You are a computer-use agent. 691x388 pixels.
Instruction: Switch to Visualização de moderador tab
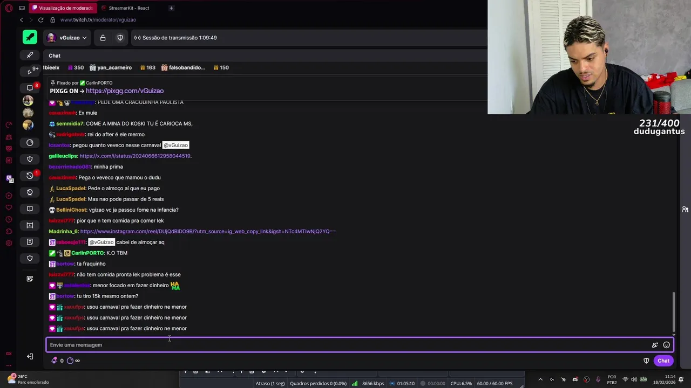[63, 8]
